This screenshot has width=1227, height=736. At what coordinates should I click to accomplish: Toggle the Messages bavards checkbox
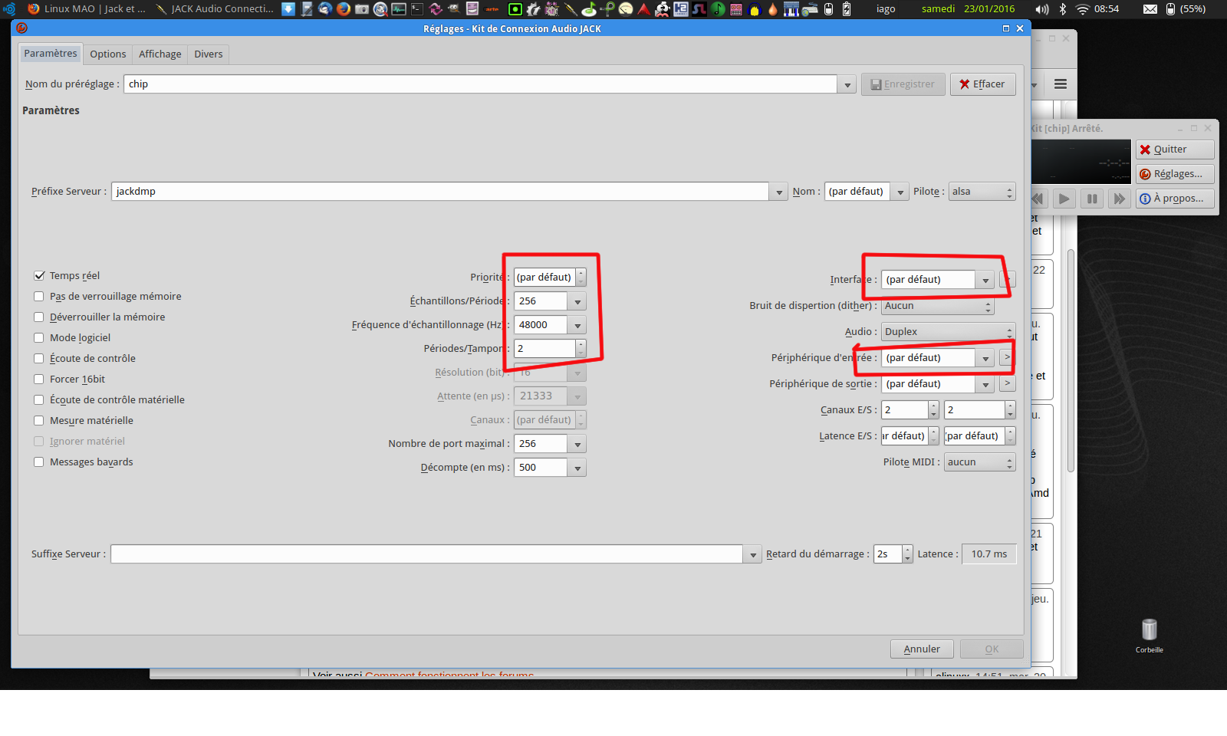tap(39, 462)
